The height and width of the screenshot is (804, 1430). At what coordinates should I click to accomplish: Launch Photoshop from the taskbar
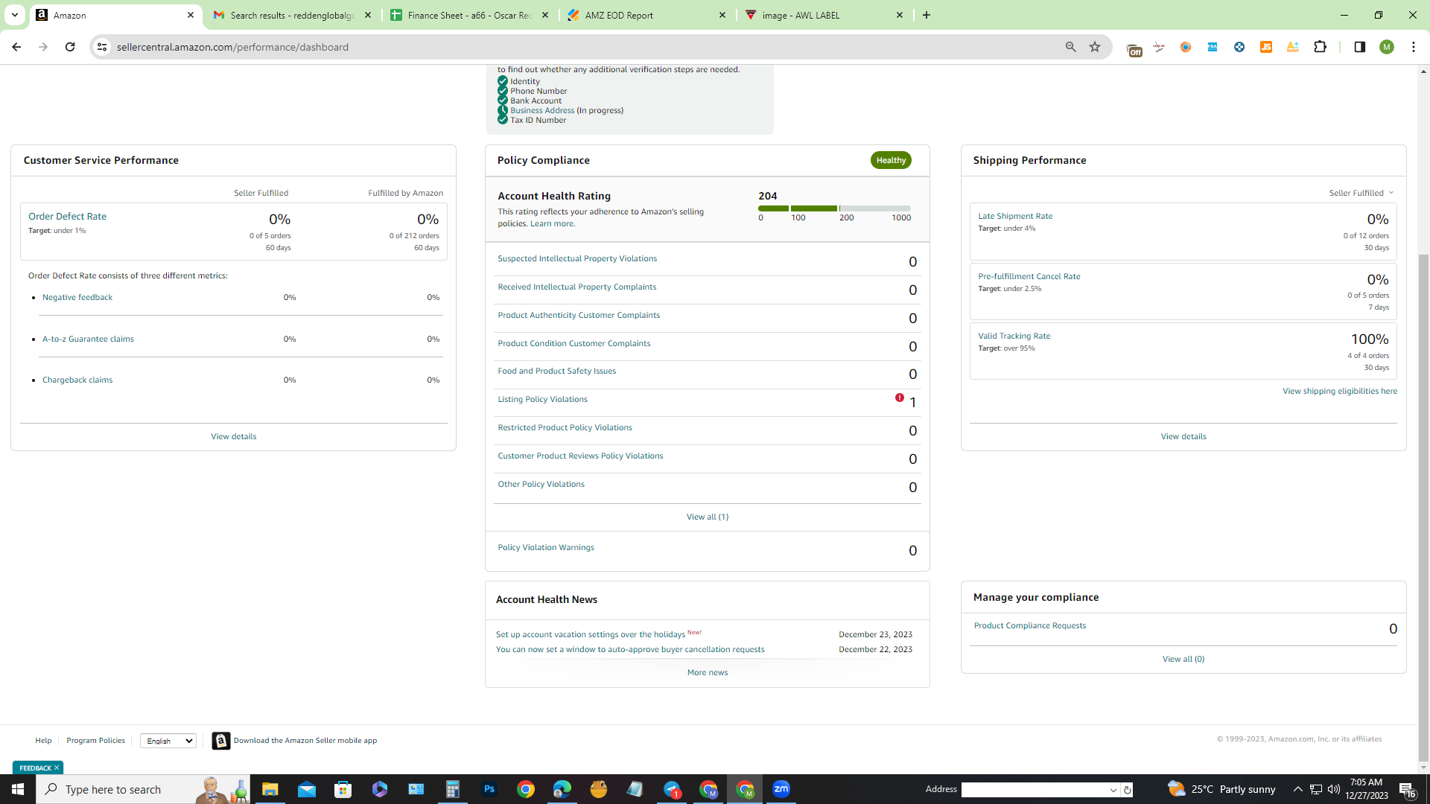point(489,789)
